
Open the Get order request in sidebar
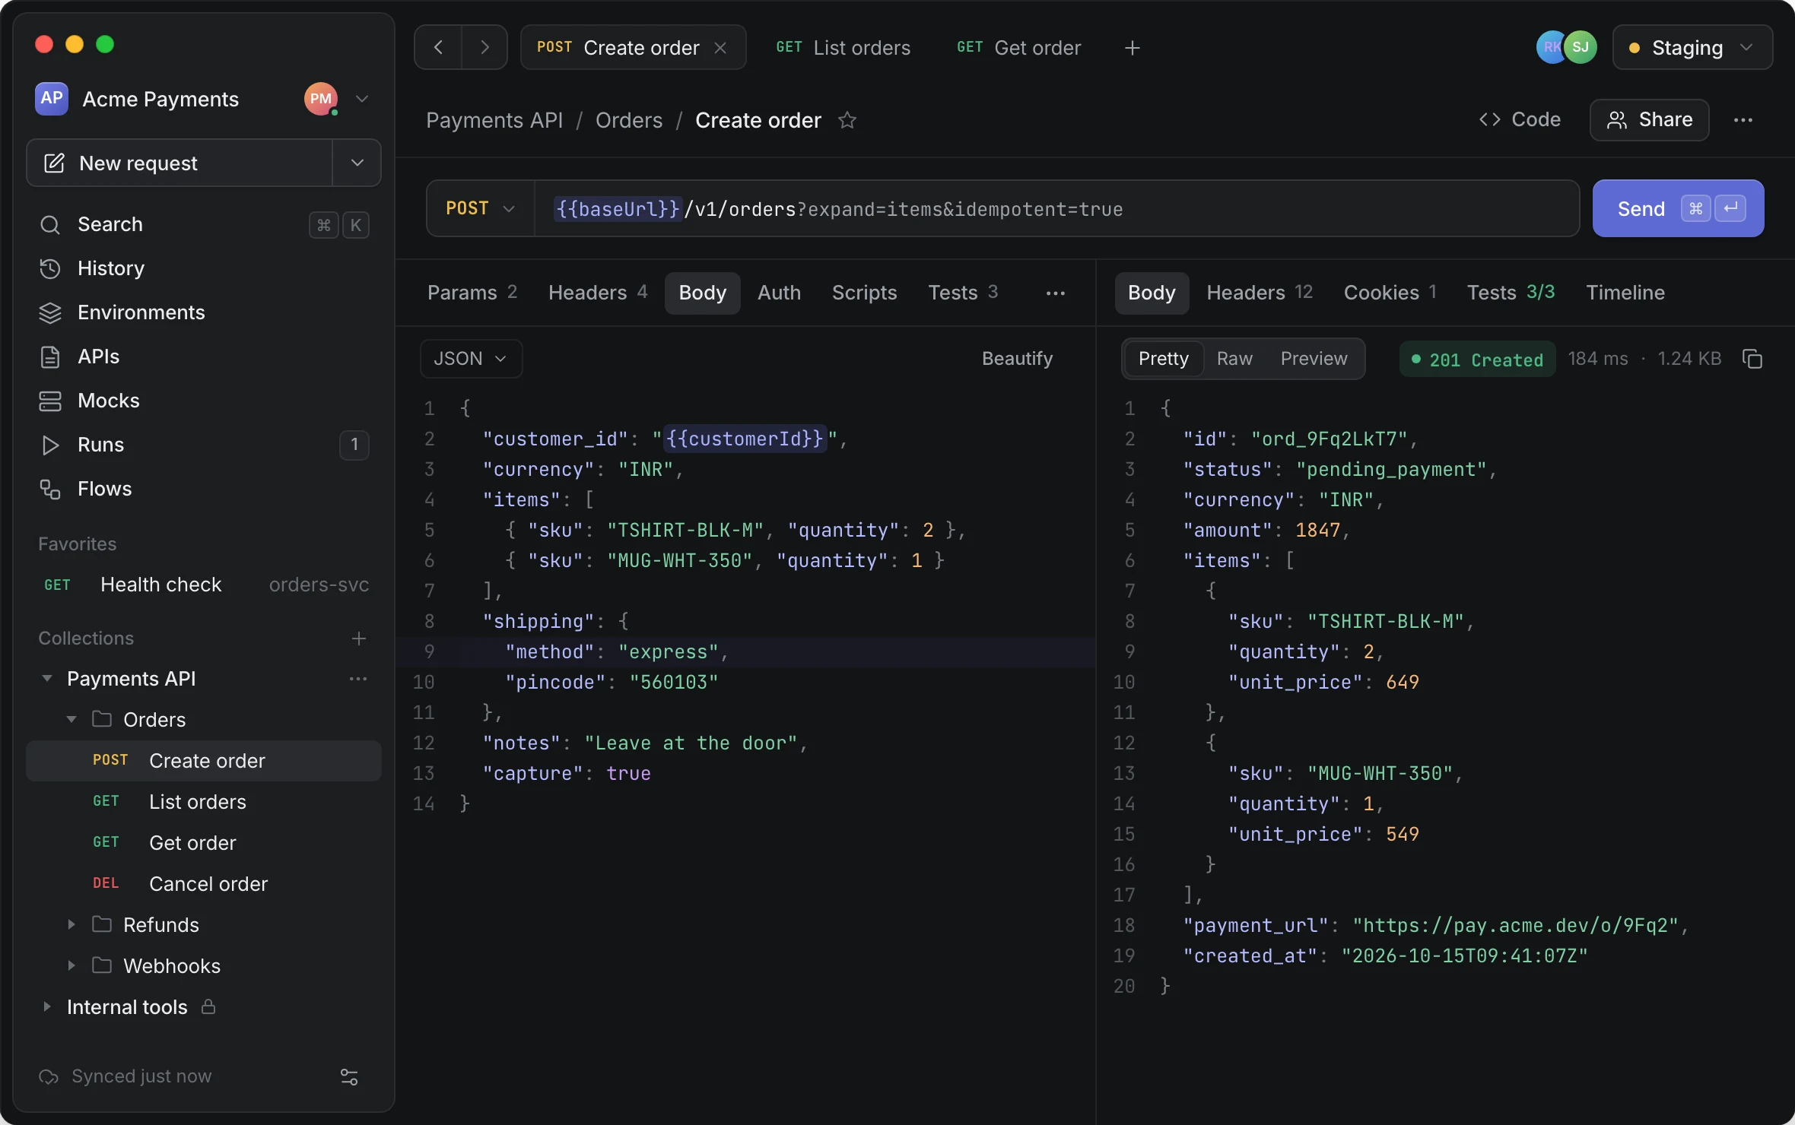204,842
